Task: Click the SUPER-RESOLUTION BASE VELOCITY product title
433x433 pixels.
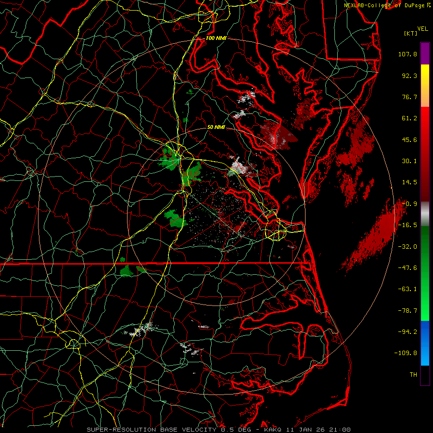Action: click(x=152, y=430)
